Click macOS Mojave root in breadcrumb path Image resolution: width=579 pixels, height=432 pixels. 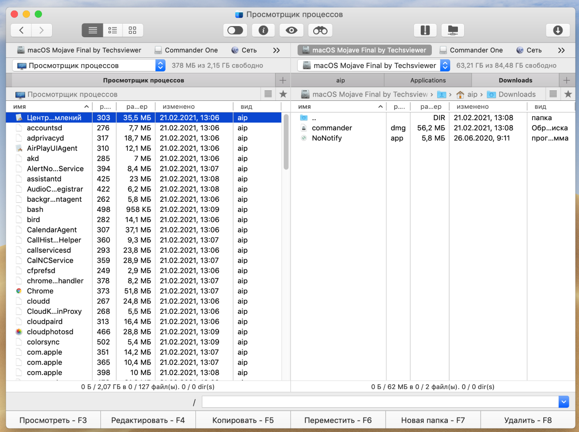point(364,94)
